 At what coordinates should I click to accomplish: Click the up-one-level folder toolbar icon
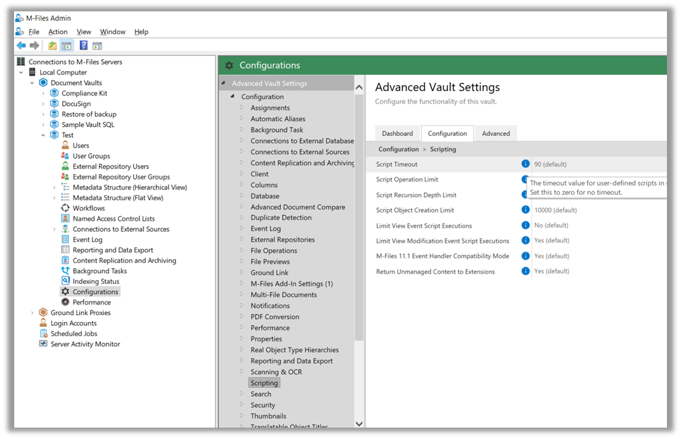click(52, 45)
